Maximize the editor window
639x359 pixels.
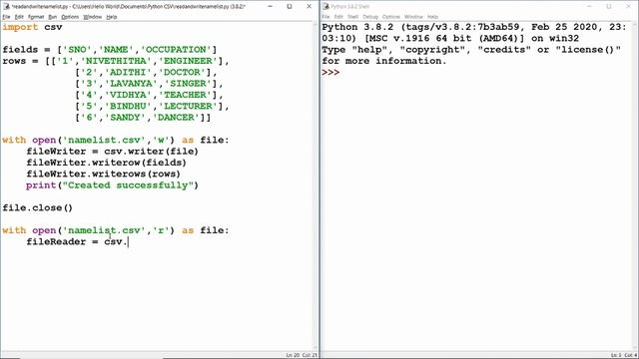pyautogui.click(x=290, y=7)
